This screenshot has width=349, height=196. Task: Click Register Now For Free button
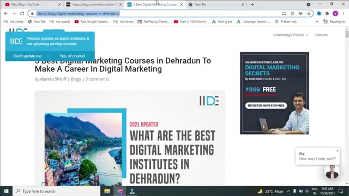pos(266,105)
